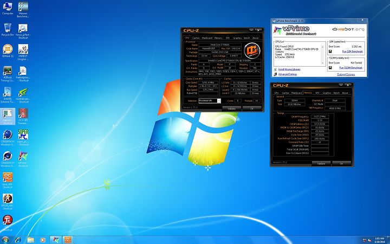Expand the Processor #1 selection dropdown

pos(219,101)
